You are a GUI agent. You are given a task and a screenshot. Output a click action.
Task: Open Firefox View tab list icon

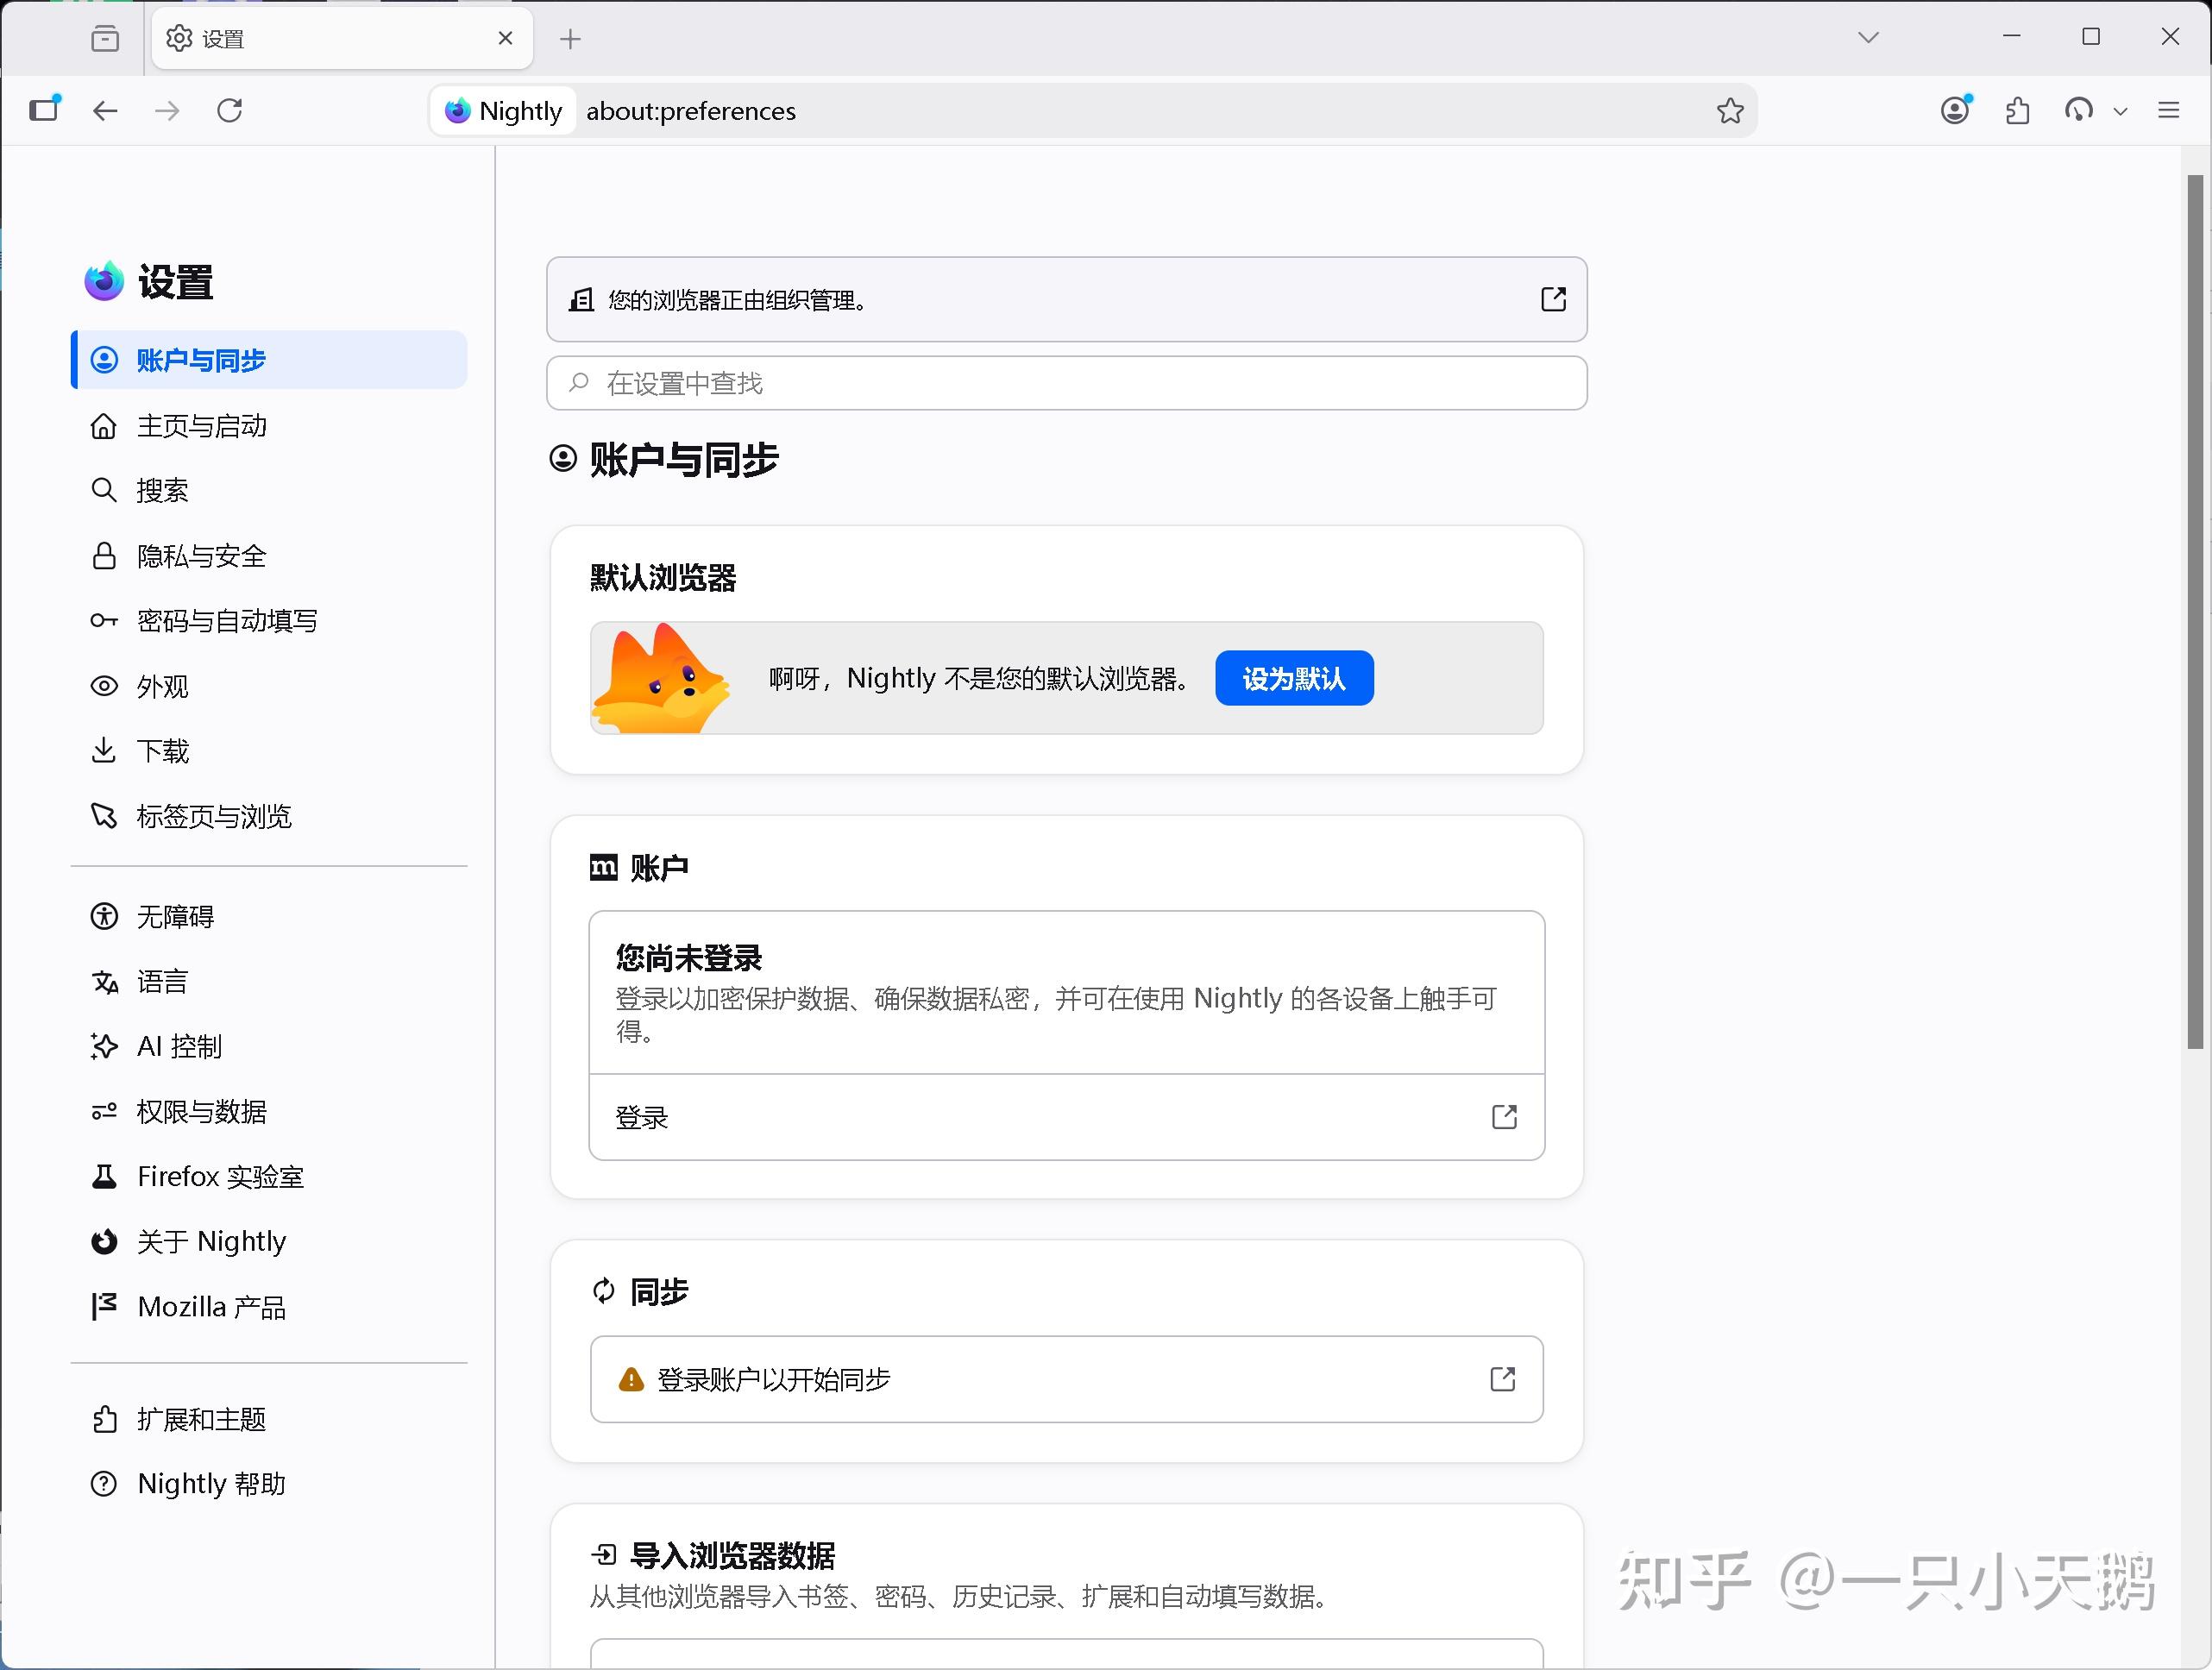[105, 39]
